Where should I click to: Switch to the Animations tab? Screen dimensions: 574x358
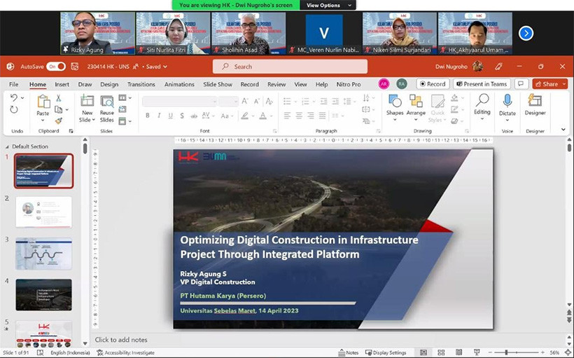coord(179,84)
